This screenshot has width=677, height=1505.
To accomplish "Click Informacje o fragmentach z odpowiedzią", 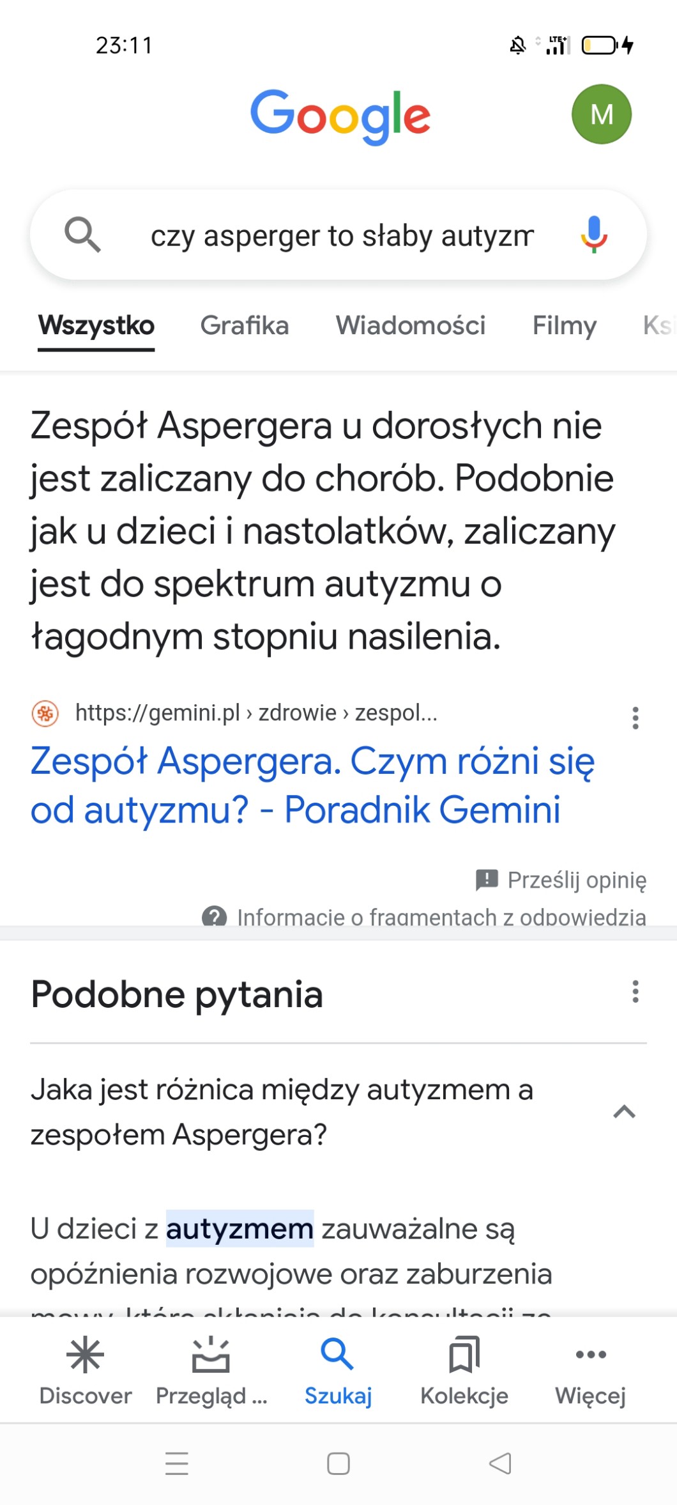I will 441,917.
